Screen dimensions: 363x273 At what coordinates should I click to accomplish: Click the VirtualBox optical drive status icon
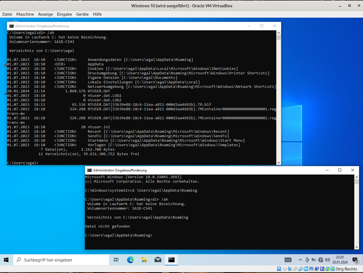click(284, 269)
